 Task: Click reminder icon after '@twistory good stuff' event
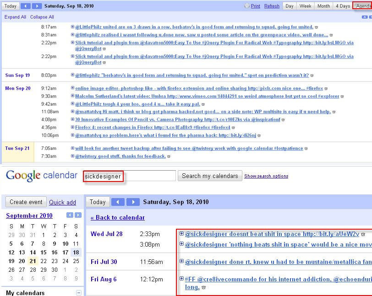(169, 156)
